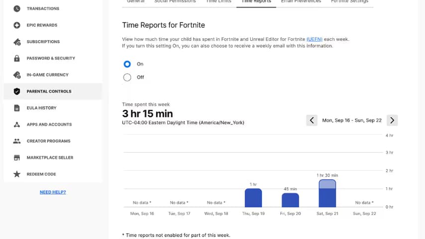Image resolution: width=425 pixels, height=239 pixels.
Task: Click the Password & Security lock icon
Action: click(17, 58)
